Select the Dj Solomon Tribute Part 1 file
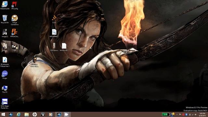The width and height of the screenshot is (208, 117). [x=5, y=62]
